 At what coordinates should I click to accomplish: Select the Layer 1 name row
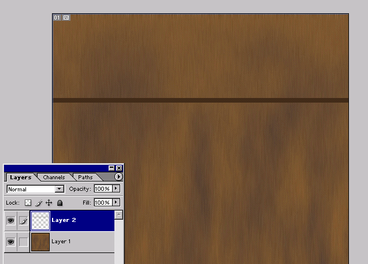(72, 242)
